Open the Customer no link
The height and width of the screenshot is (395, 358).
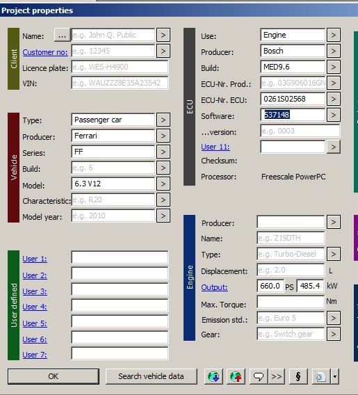point(45,52)
